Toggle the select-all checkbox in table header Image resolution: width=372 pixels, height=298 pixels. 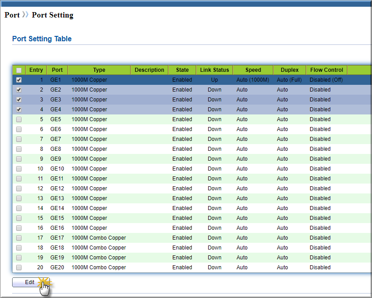(x=19, y=70)
